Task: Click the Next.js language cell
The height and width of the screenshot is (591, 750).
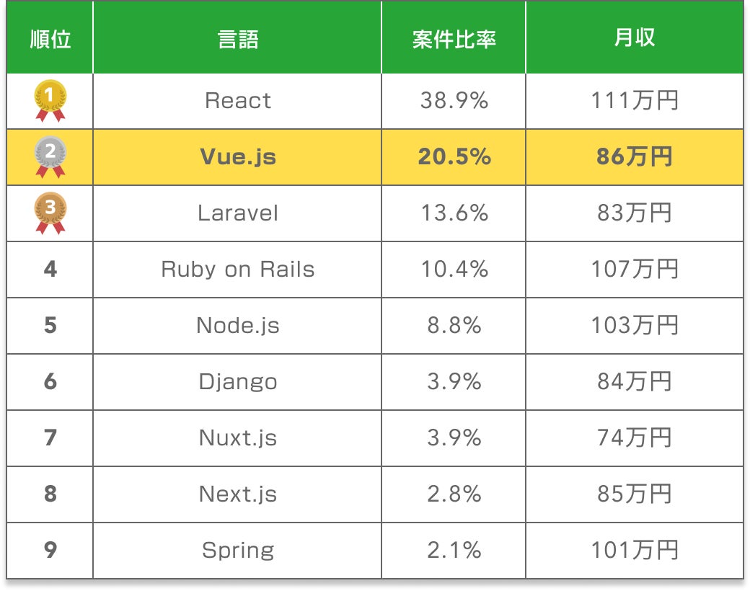Action: [237, 494]
